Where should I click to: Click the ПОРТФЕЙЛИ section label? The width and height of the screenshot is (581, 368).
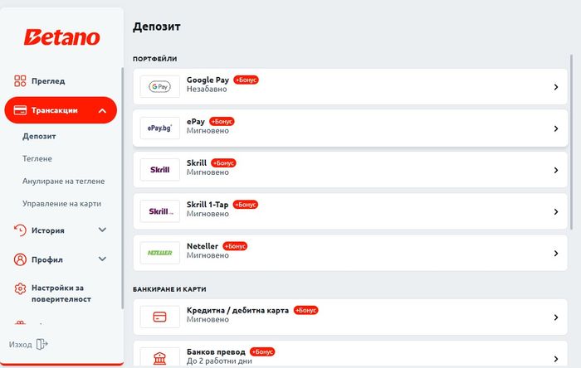coord(155,59)
